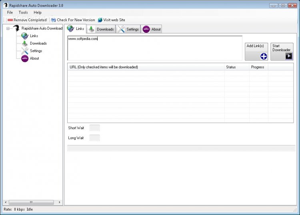This screenshot has height=215, width=300.
Task: Click the app icon in the title bar
Action: click(x=6, y=5)
